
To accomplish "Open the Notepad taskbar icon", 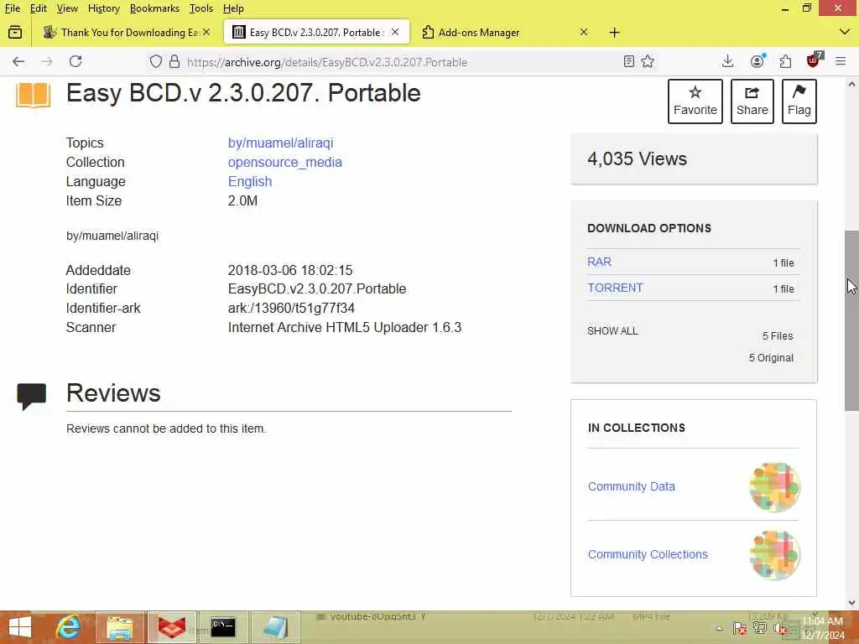I will (x=275, y=627).
